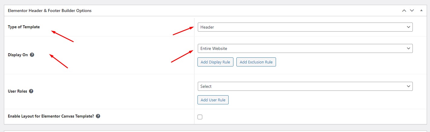Click the chevron arrow of Entire Website dropdown
This screenshot has height=132, width=430.
pos(409,48)
